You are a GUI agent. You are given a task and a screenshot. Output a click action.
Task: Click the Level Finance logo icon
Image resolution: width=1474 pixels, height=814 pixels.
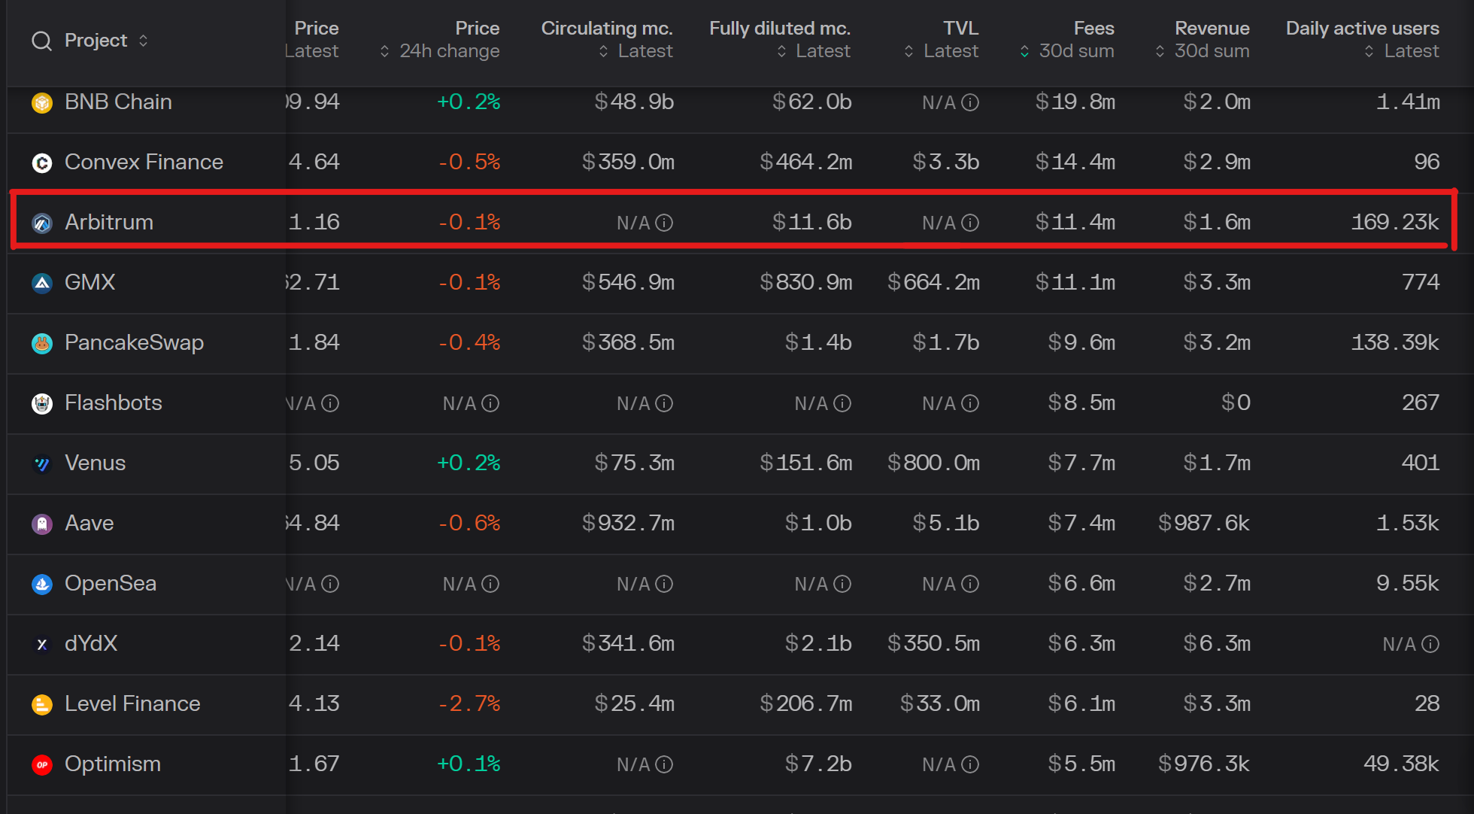(x=42, y=704)
